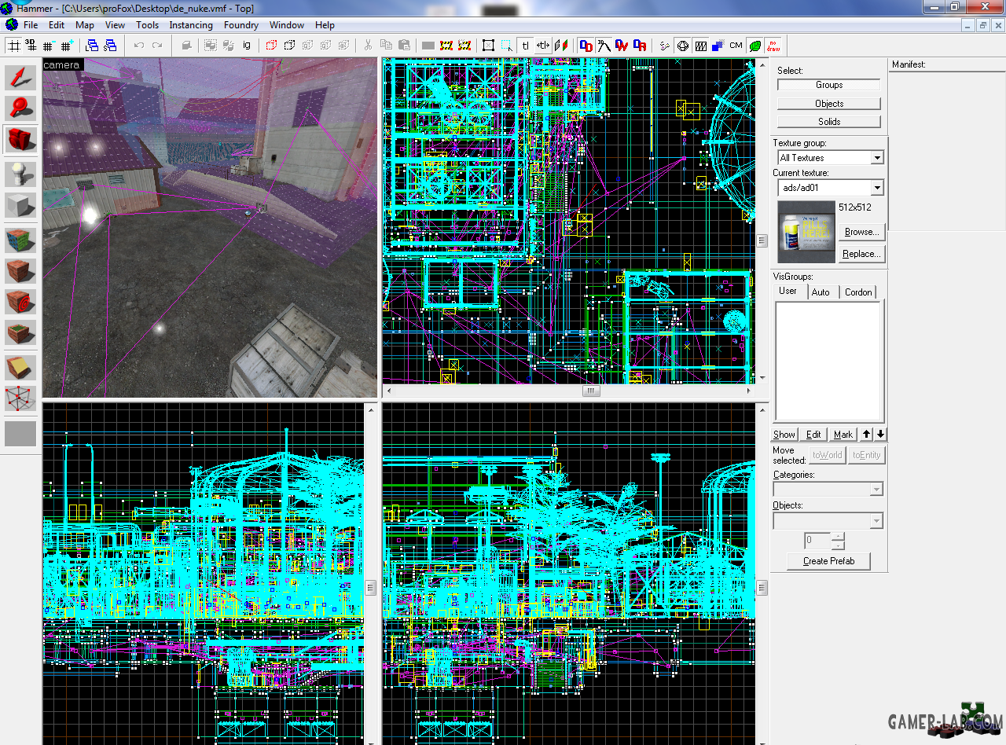Expand the Categories dropdown

(876, 490)
